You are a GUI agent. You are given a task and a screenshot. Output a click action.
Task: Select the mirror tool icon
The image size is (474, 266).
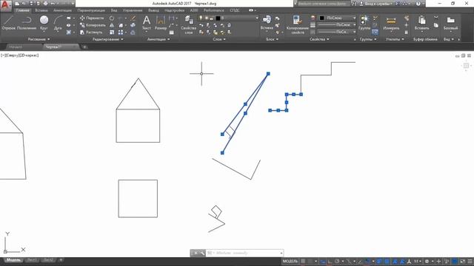coord(112,25)
